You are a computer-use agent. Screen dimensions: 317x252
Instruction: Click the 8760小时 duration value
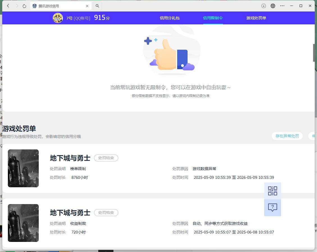(80, 177)
